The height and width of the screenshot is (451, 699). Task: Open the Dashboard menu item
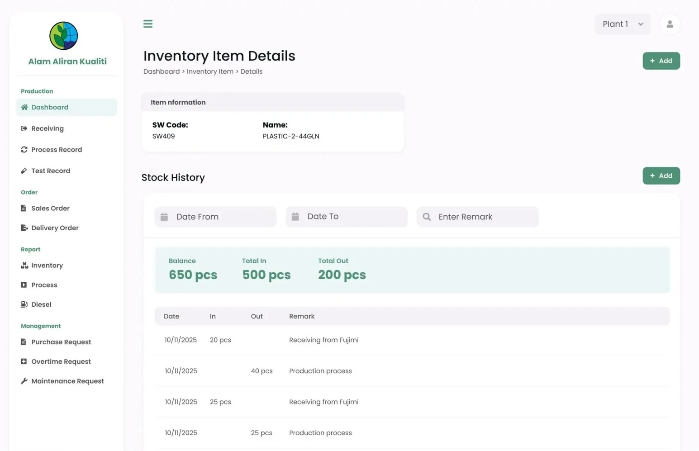[67, 107]
